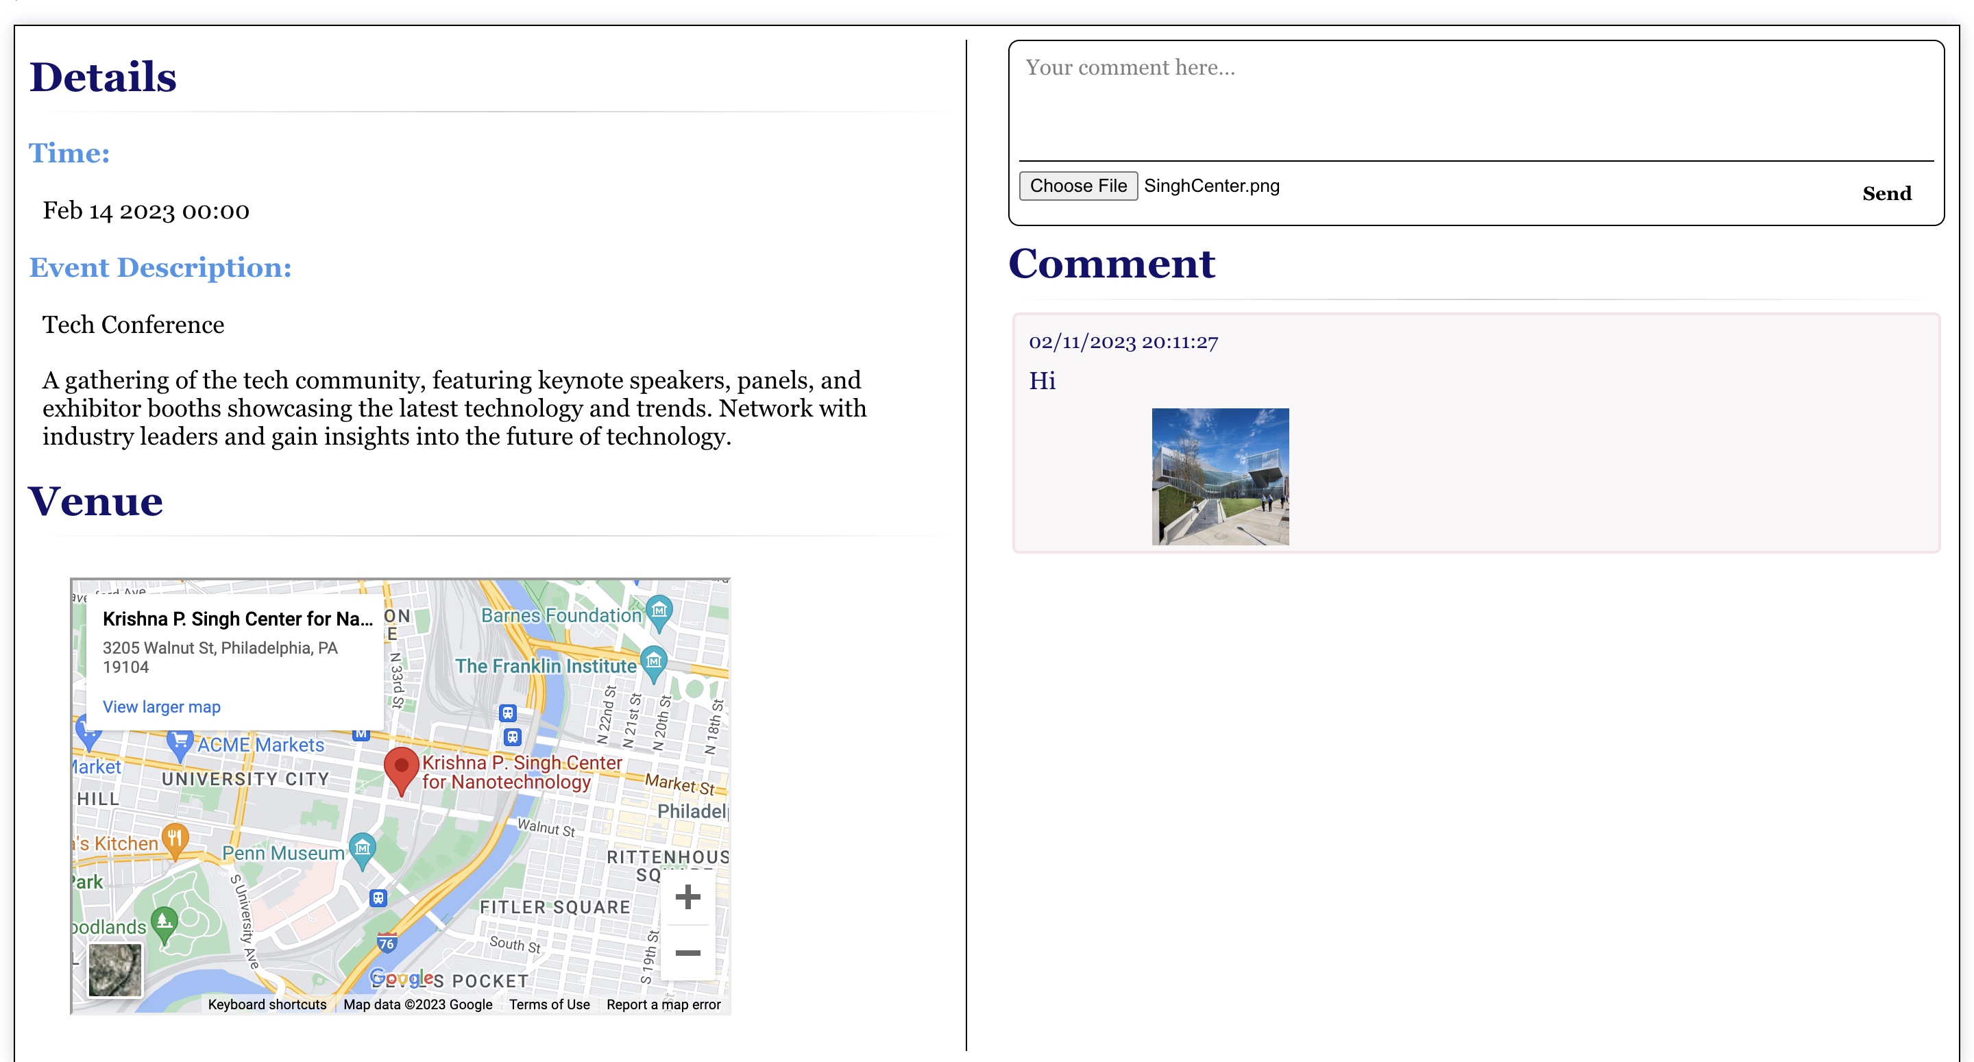Send the comment
The image size is (1974, 1062).
[1886, 194]
